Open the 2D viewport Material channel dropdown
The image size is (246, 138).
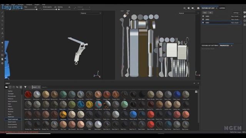pos(188,13)
